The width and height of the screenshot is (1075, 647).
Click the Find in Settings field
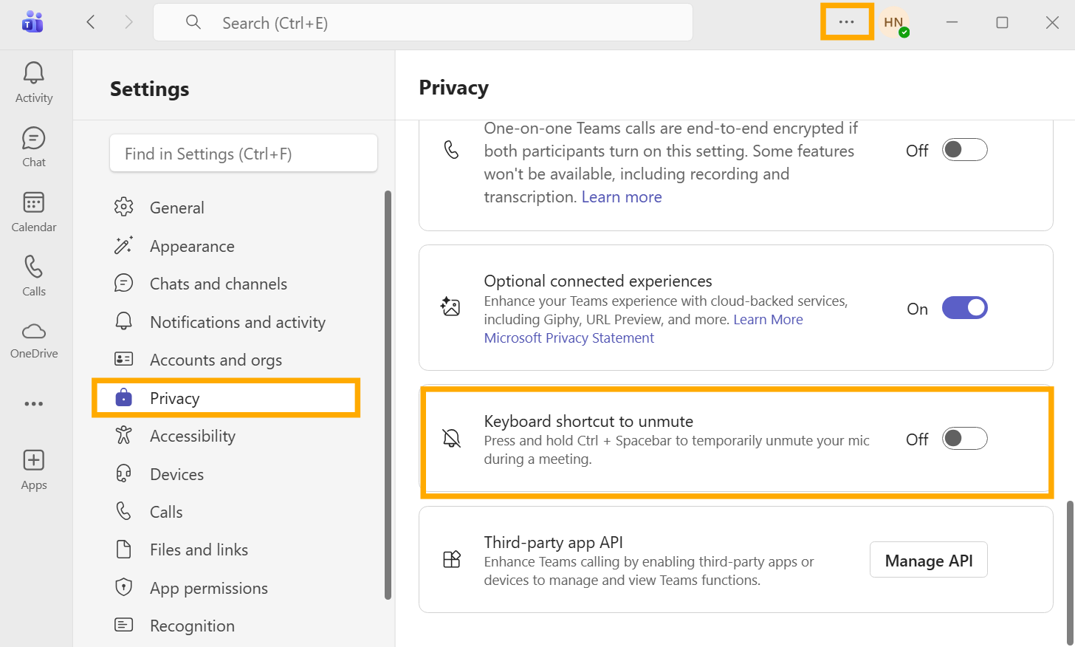click(x=244, y=154)
